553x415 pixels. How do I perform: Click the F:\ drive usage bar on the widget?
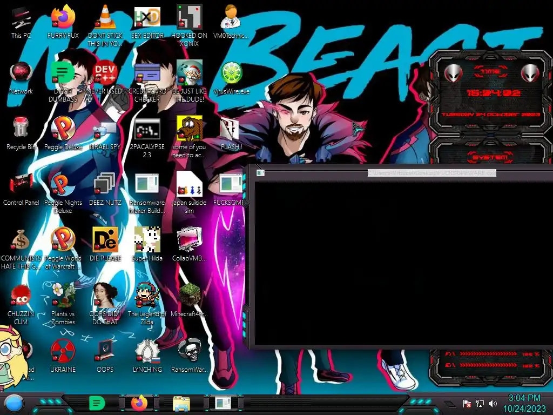pyautogui.click(x=488, y=354)
